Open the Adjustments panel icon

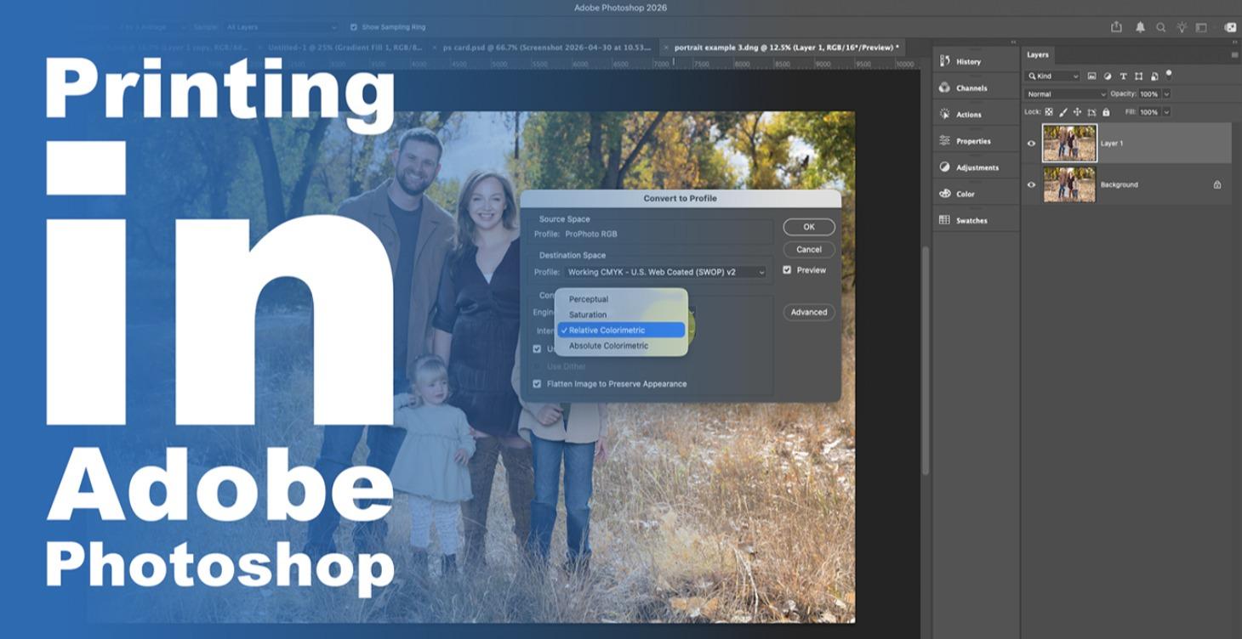(x=944, y=167)
